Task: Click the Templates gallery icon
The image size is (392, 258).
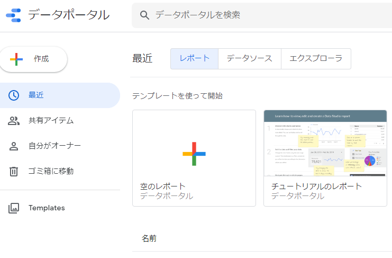Action: [14, 208]
